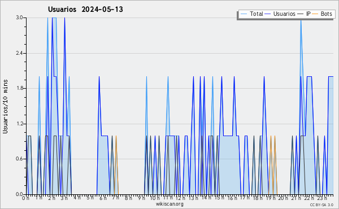Click the wikiscan.org caption
Viewport: 339px width, 209px height.
(x=169, y=204)
